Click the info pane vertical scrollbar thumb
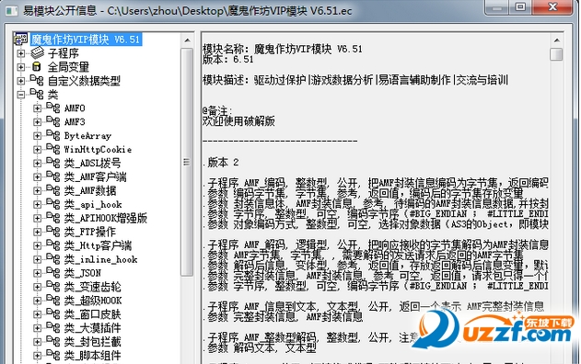 pos(556,54)
